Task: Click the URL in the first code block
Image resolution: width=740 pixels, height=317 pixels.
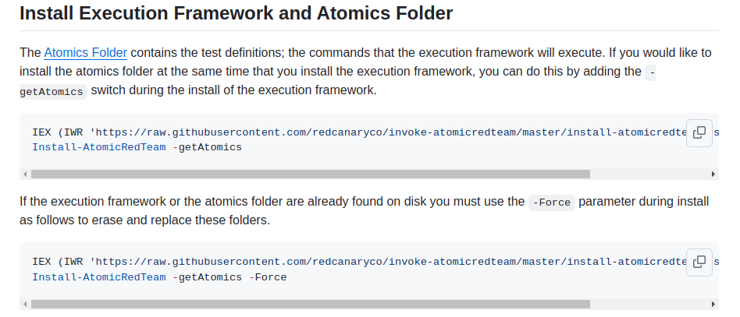Action: (x=390, y=132)
